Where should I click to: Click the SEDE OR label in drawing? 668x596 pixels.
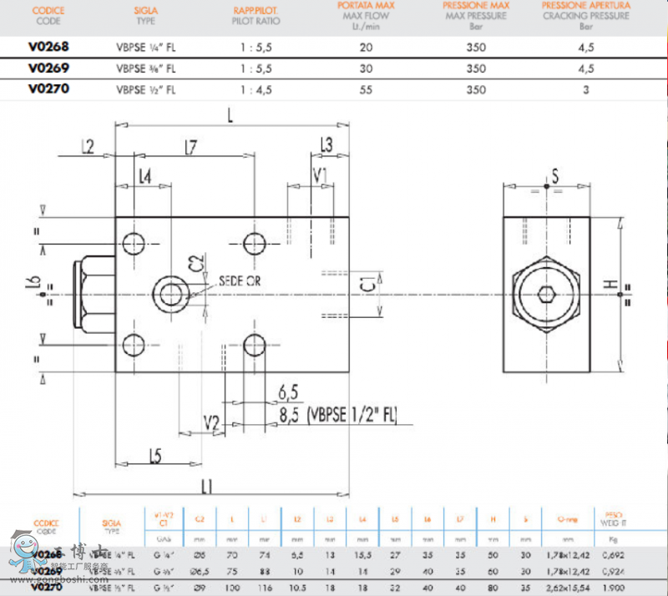(x=239, y=281)
